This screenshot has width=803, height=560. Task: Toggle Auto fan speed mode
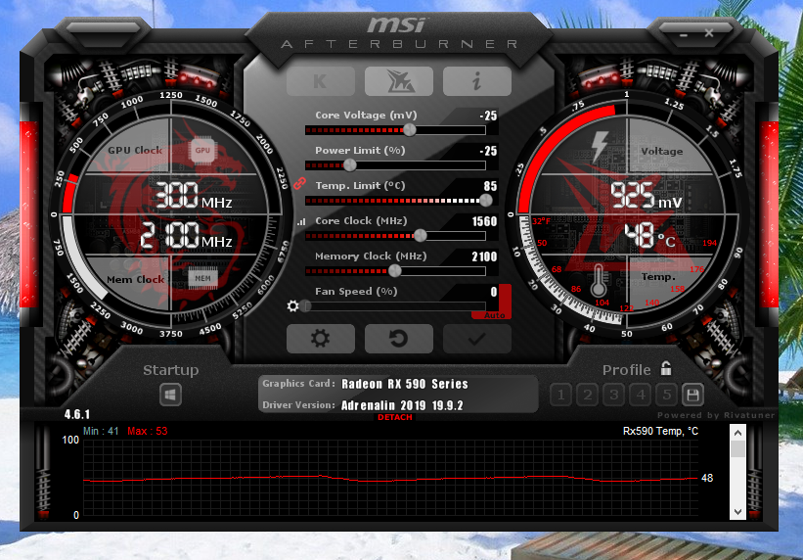[494, 315]
